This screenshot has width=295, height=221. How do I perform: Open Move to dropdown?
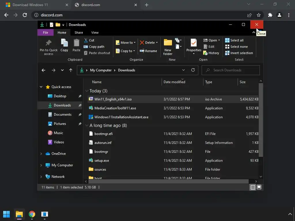coord(126,43)
